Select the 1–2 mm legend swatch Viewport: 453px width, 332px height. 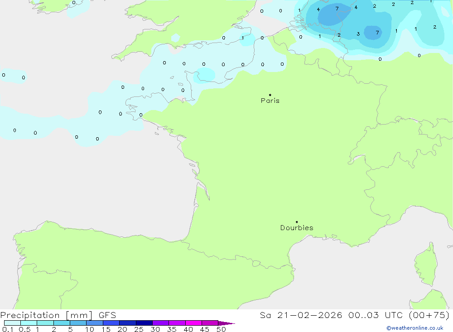(x=45, y=323)
